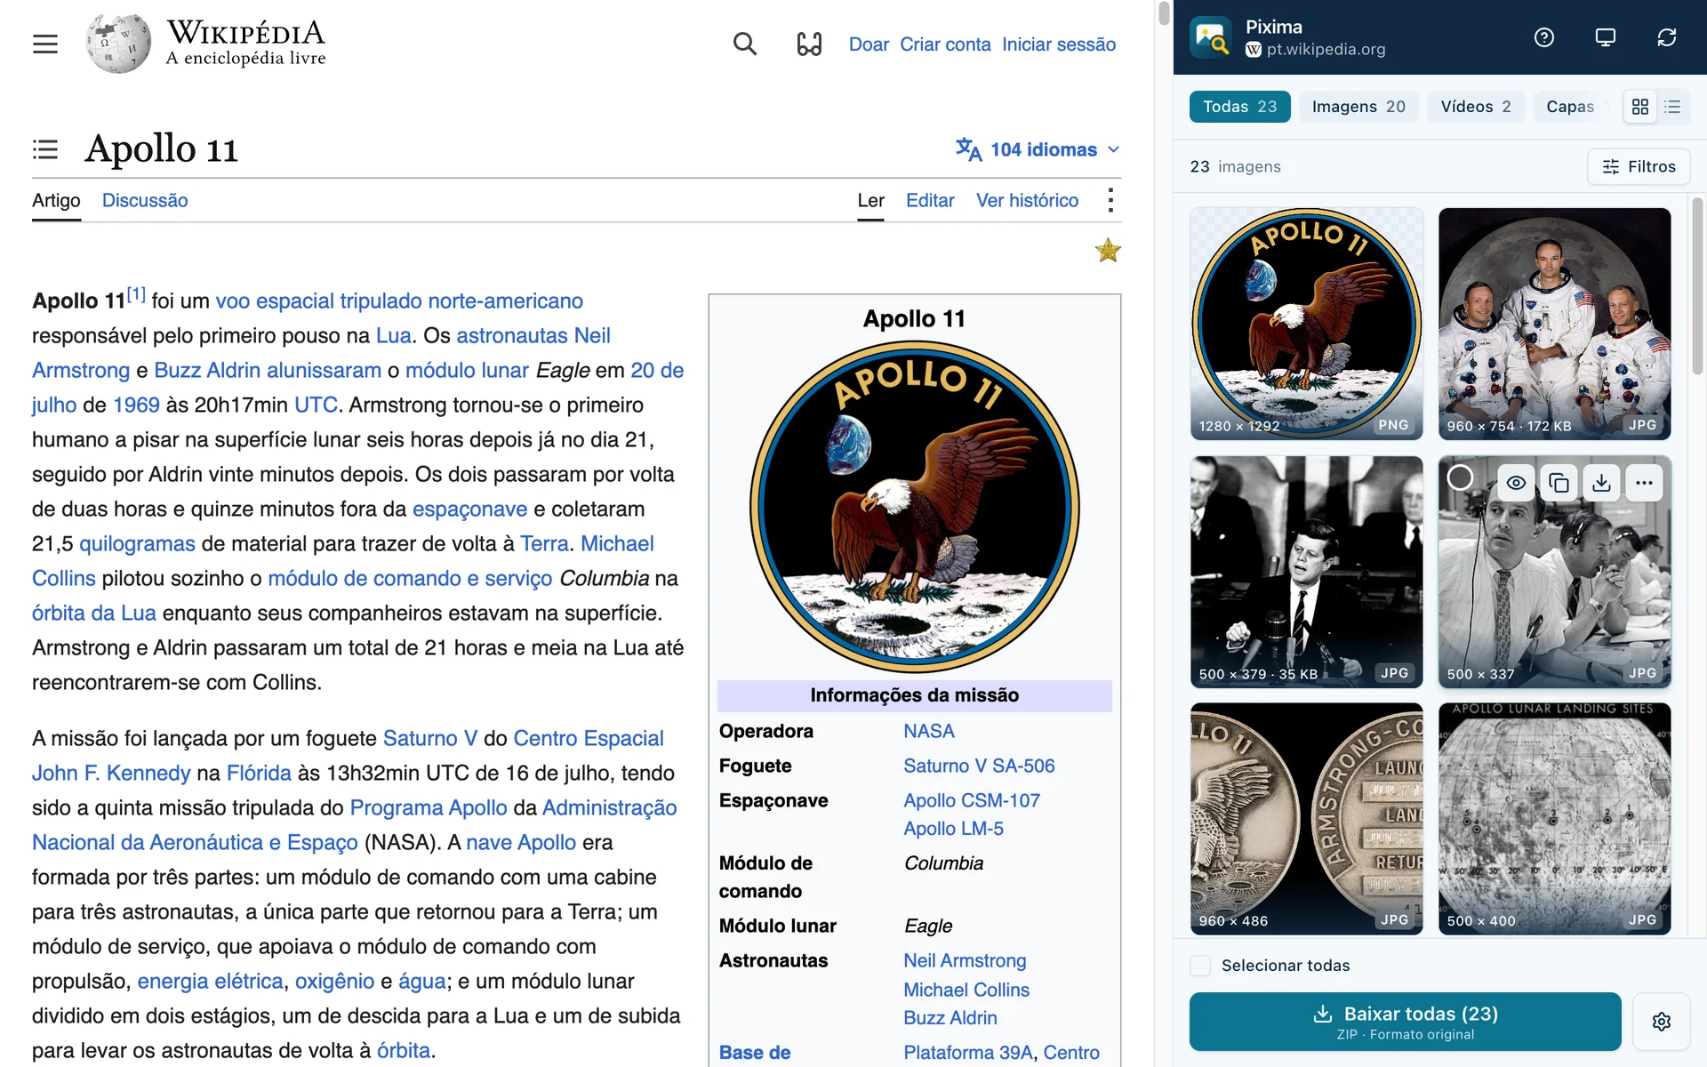Show the Todas 23 tab
1707x1067 pixels.
click(1239, 107)
